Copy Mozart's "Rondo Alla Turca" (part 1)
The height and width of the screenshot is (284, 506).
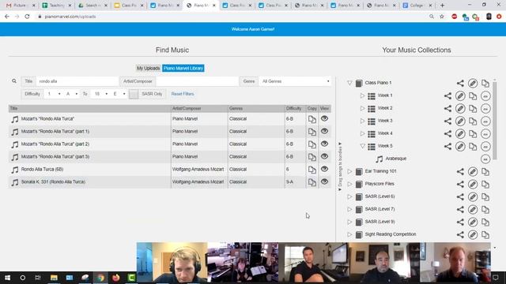312,132
